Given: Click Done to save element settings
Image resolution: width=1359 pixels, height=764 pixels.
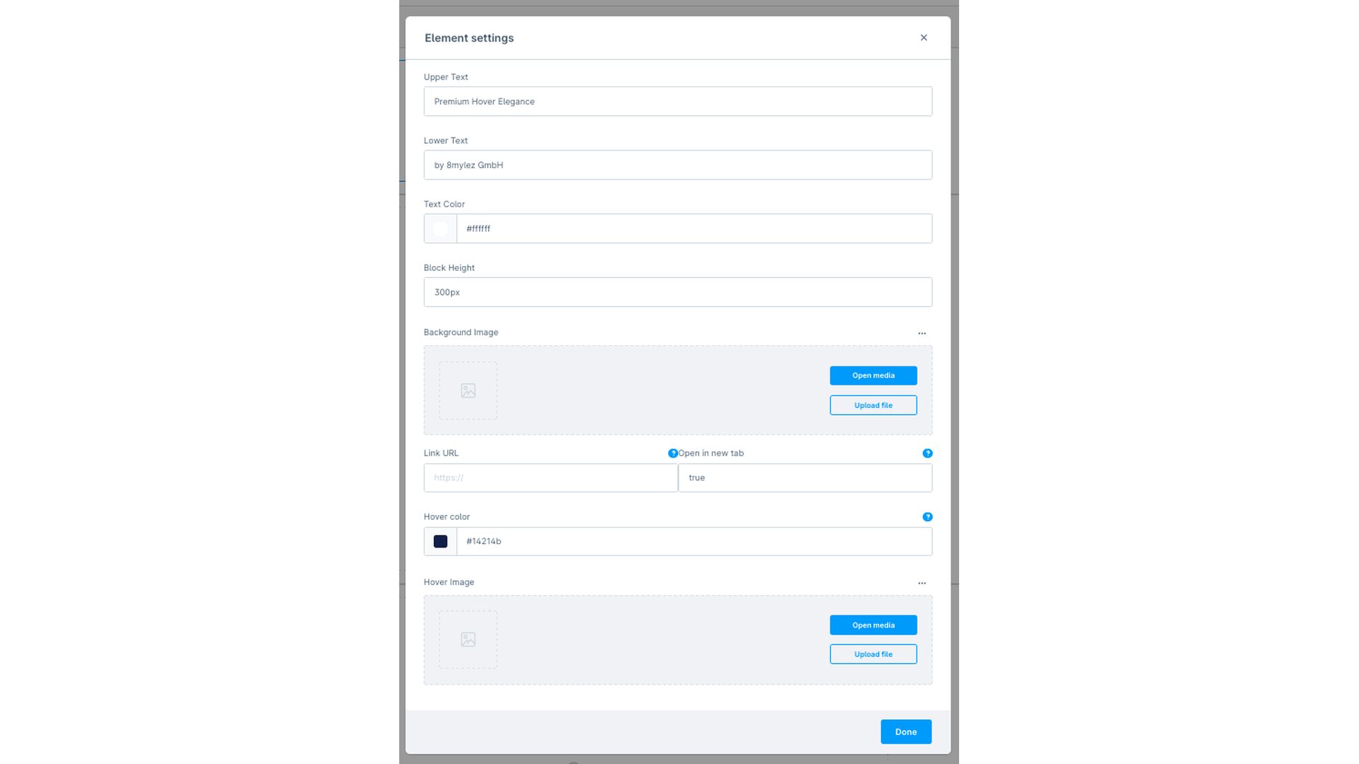Looking at the screenshot, I should (905, 731).
